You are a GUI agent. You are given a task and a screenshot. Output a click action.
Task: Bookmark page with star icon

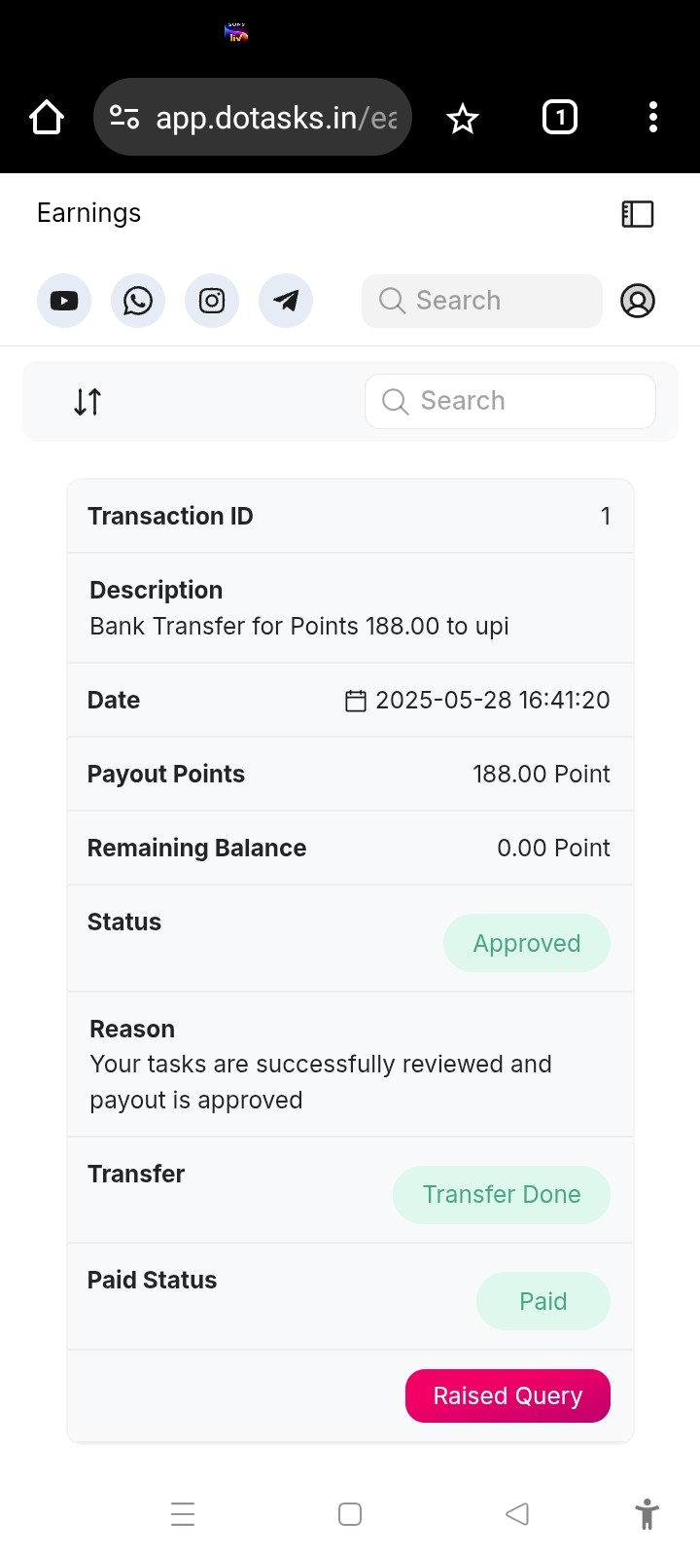click(x=463, y=119)
